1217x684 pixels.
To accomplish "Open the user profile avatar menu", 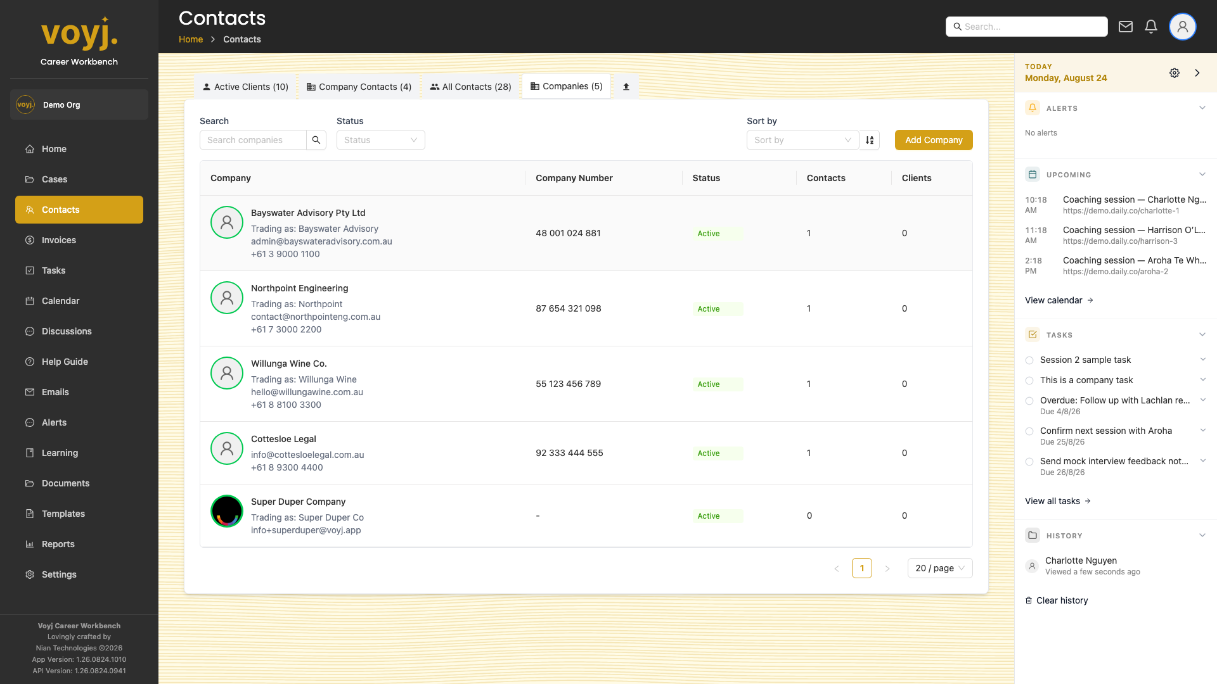I will coord(1182,27).
